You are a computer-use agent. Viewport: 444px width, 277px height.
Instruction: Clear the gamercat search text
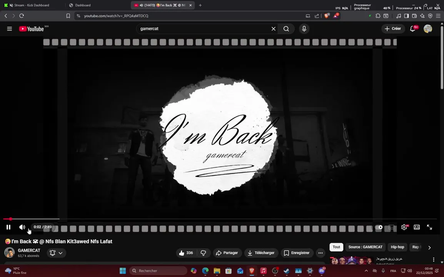click(274, 28)
